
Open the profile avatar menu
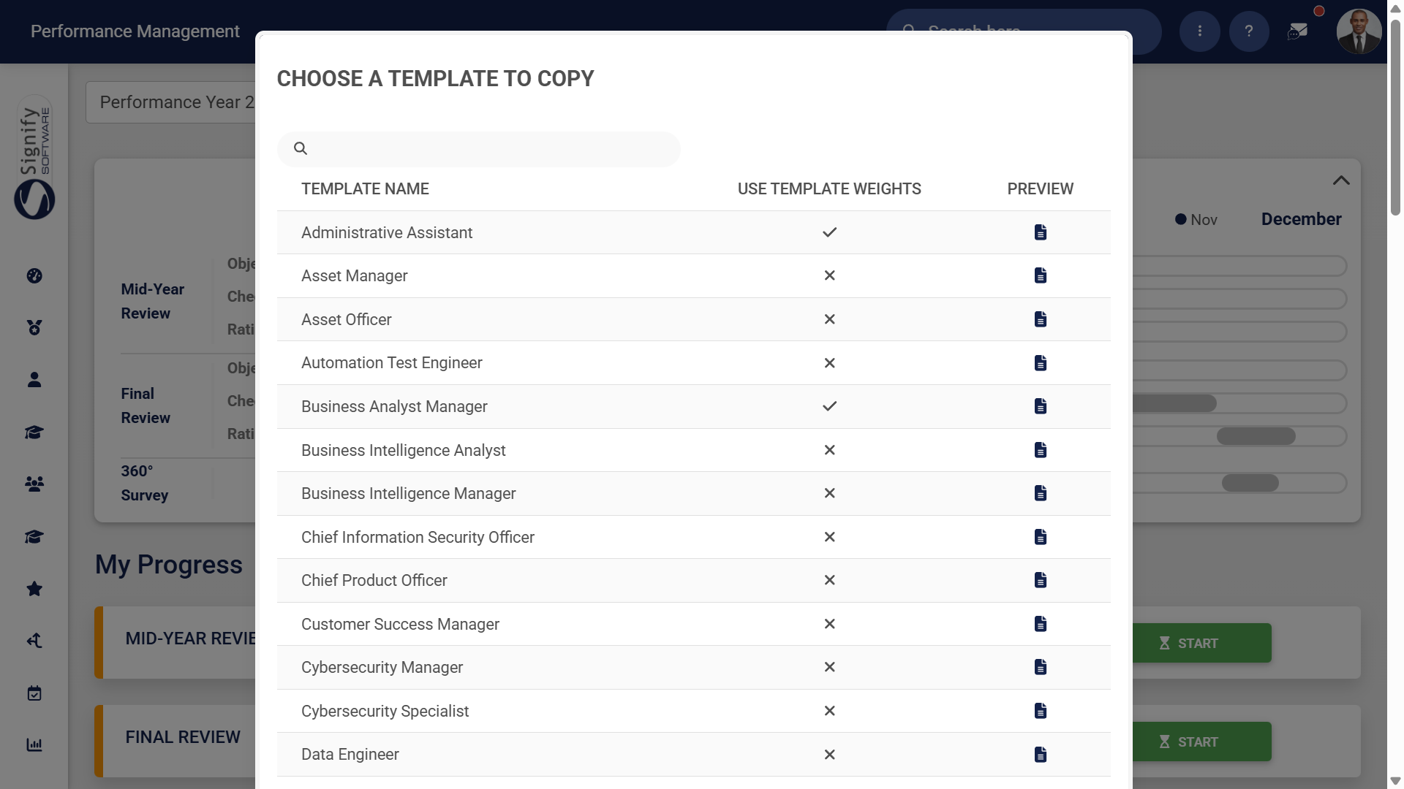click(x=1359, y=31)
